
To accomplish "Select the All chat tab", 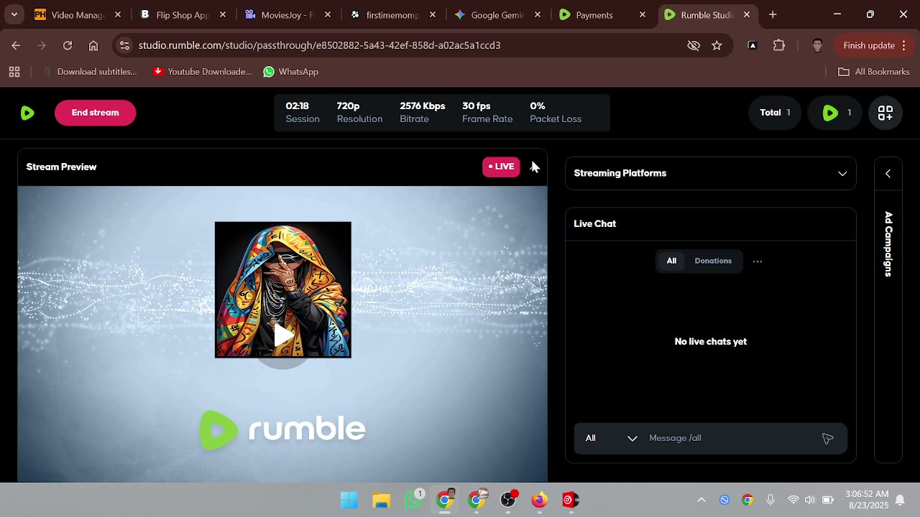I will click(671, 261).
